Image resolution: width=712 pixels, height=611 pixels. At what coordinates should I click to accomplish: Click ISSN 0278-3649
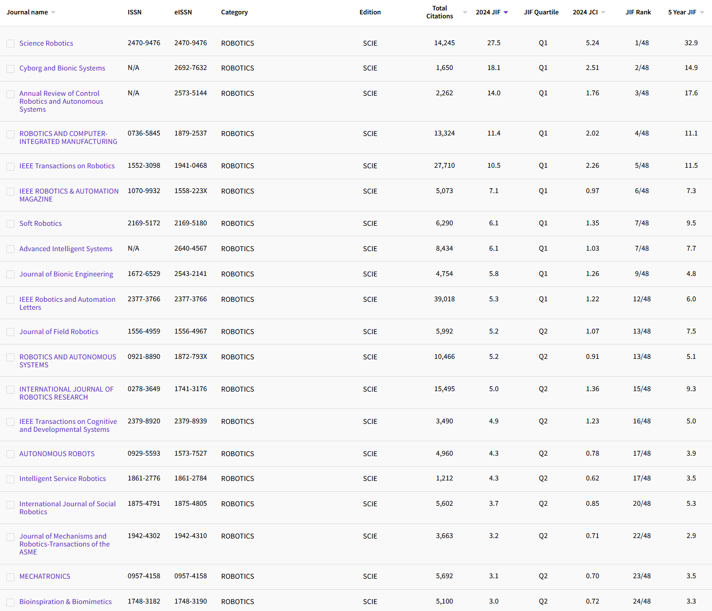[144, 389]
